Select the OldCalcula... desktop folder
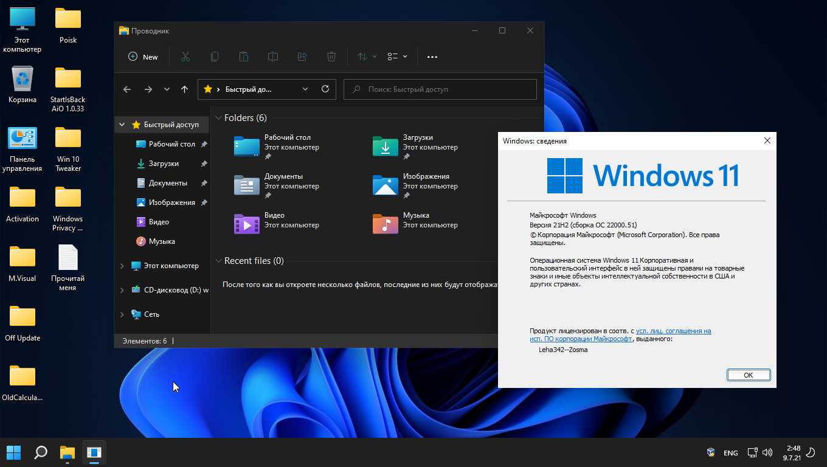Image resolution: width=827 pixels, height=467 pixels. (x=22, y=383)
